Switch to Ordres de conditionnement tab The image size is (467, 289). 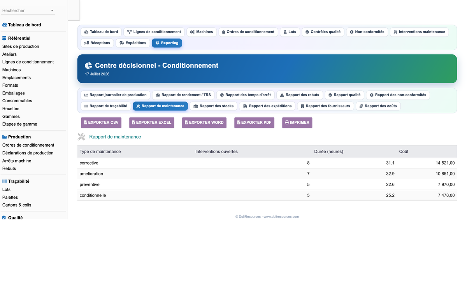click(x=248, y=32)
